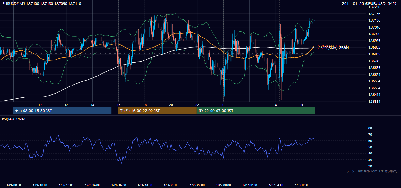Click the Tokyo 08:00-15:30 JST session bar
This screenshot has height=188, width=401.
pos(62,111)
